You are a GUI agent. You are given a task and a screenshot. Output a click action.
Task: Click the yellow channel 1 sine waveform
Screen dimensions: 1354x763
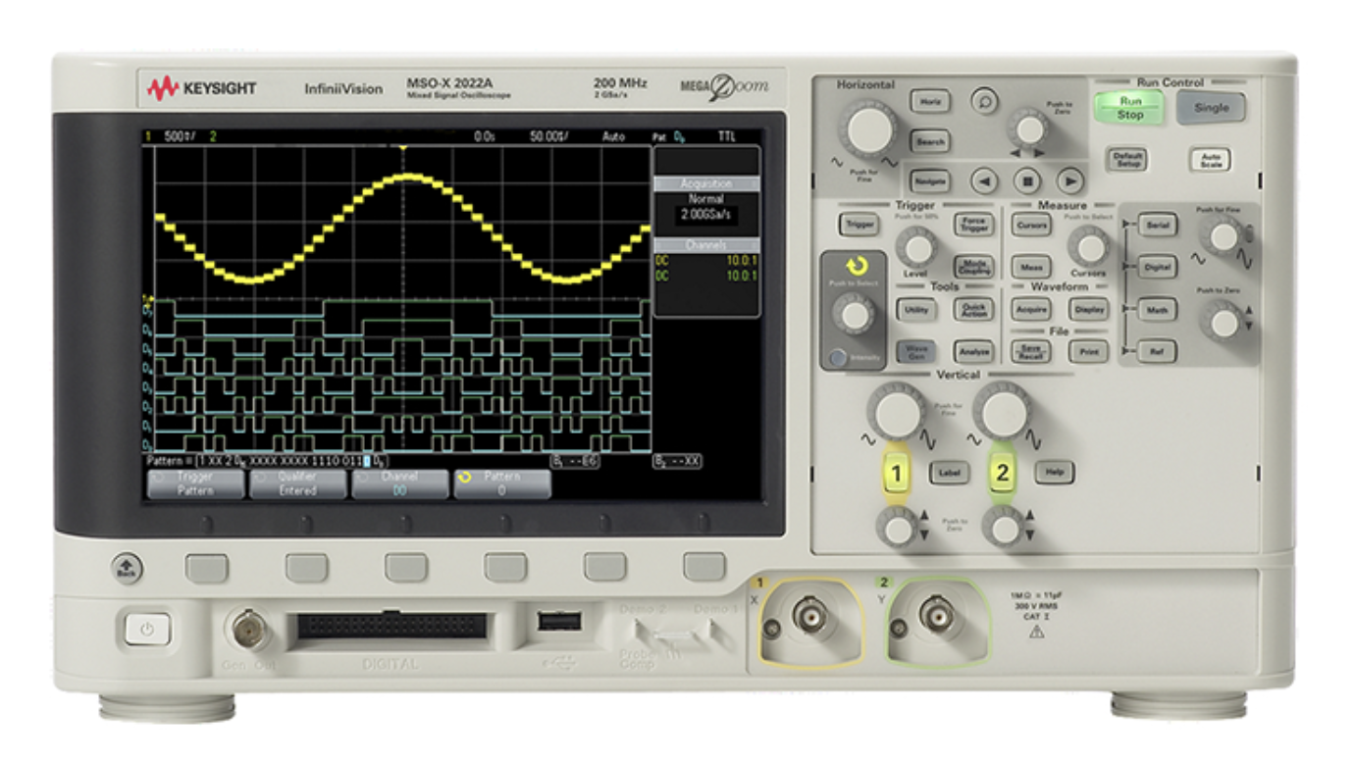click(x=402, y=229)
